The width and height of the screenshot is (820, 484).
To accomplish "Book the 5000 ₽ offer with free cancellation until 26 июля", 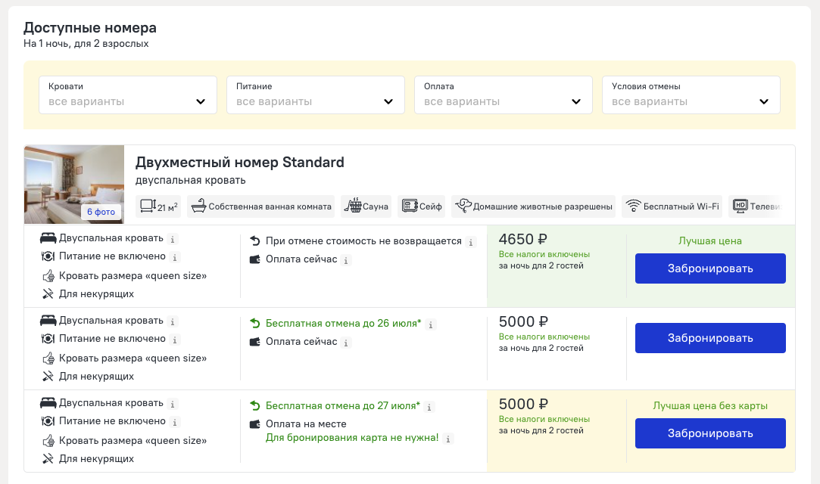I will [x=710, y=338].
